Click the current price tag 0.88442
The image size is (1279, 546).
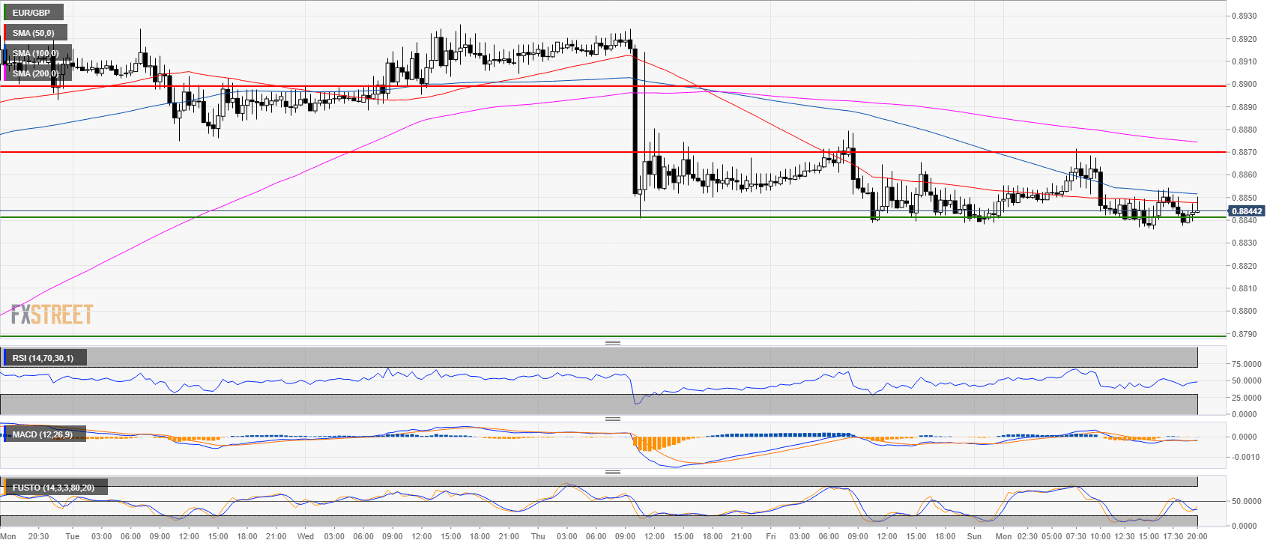1247,211
